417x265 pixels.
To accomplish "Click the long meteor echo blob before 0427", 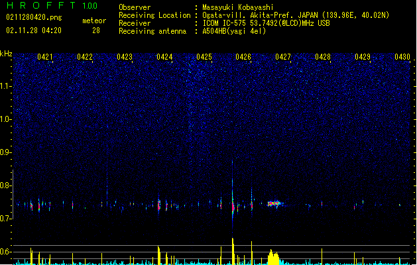I will (274, 204).
